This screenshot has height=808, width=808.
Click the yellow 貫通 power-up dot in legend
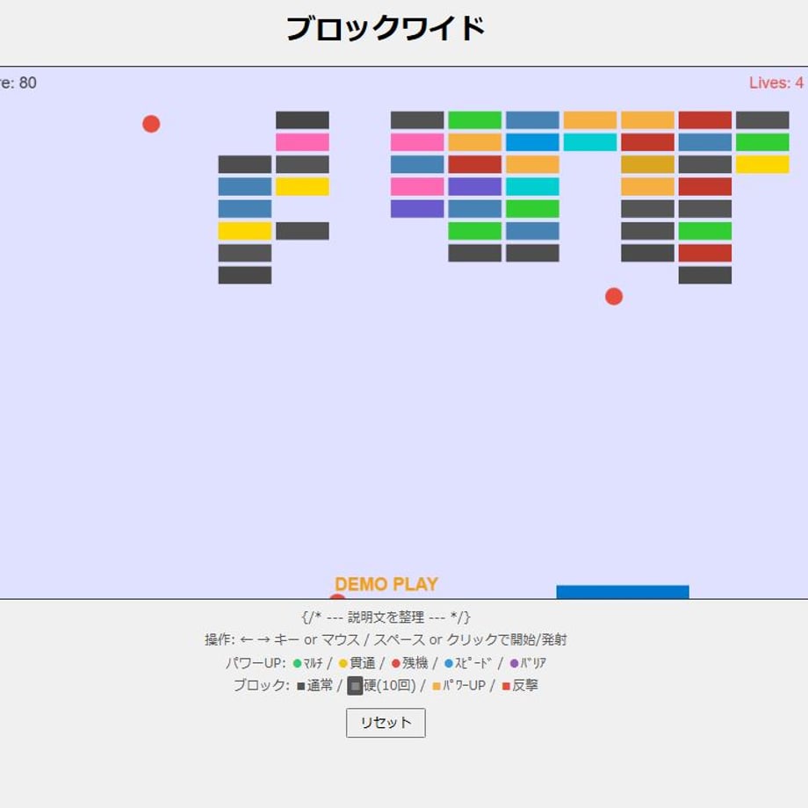pyautogui.click(x=343, y=663)
